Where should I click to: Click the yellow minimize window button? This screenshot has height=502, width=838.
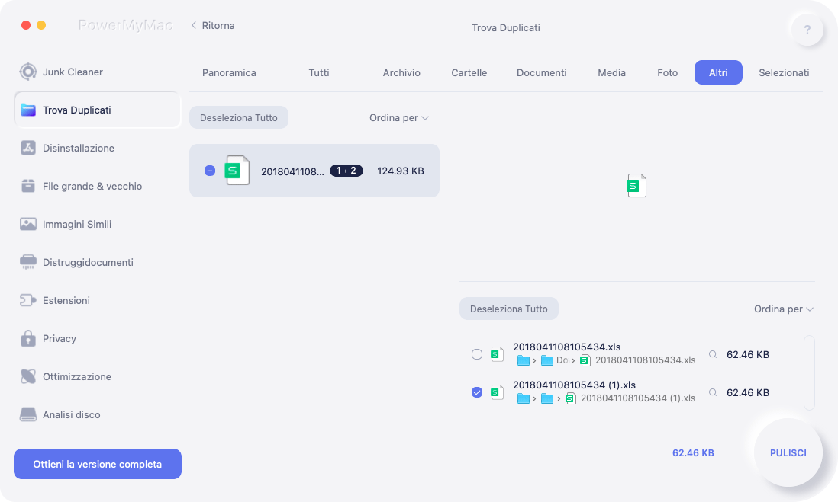tap(41, 25)
